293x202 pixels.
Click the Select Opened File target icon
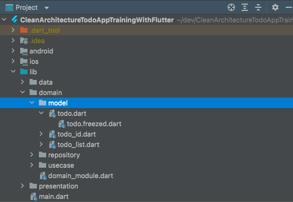(231, 7)
